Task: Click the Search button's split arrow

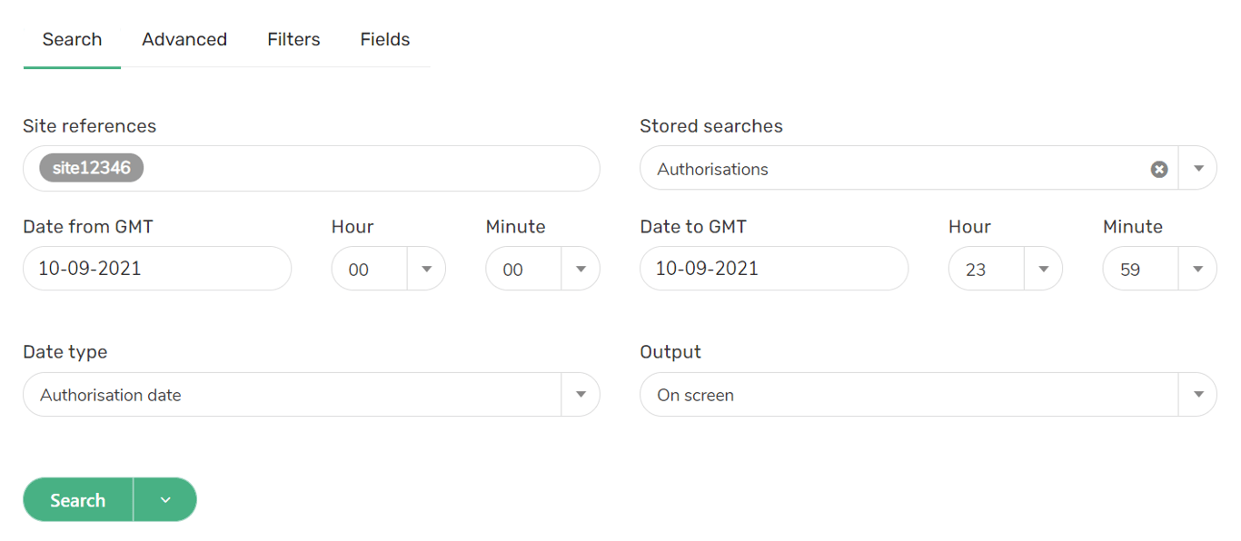Action: click(165, 500)
